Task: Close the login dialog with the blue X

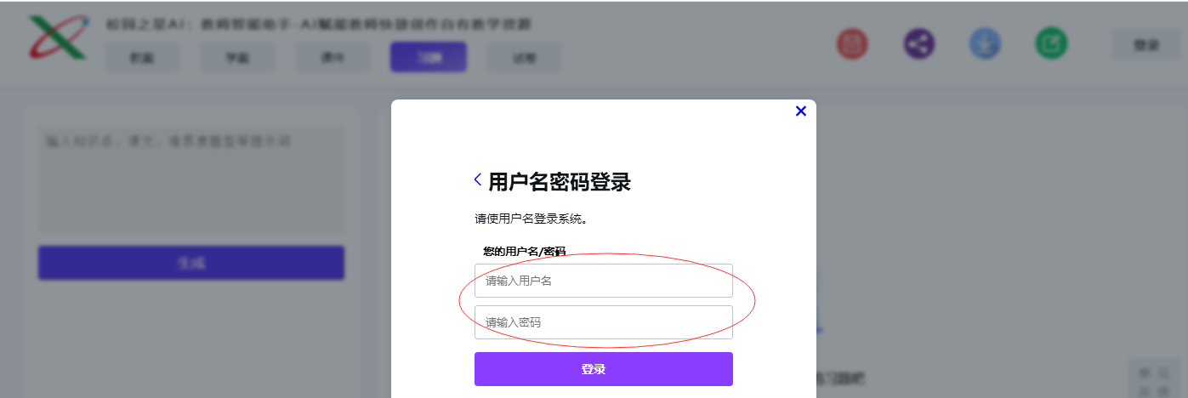Action: click(800, 111)
